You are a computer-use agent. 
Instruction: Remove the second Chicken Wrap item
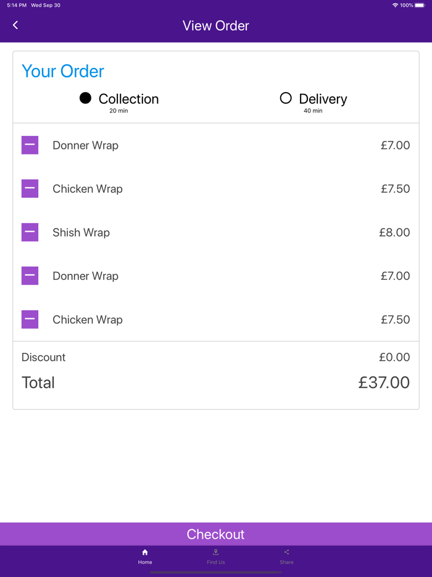tap(30, 319)
